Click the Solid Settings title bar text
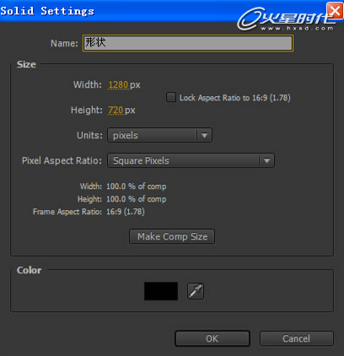344x356 pixels. 47,11
